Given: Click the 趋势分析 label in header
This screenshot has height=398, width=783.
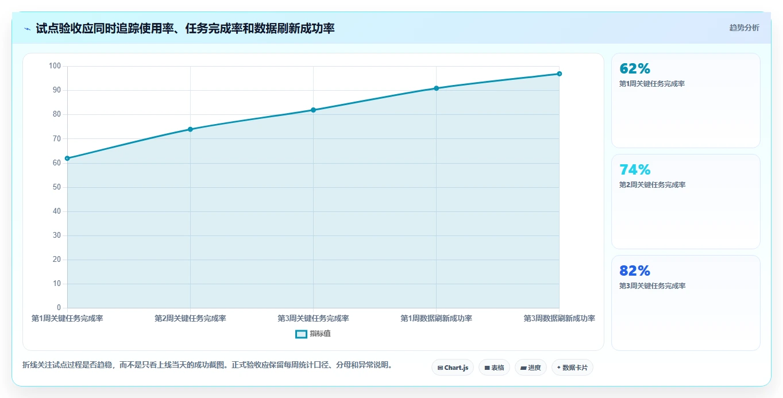Looking at the screenshot, I should click(x=744, y=28).
